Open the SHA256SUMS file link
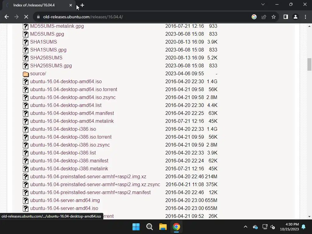Viewport: 312px width, 234px height. (x=46, y=58)
